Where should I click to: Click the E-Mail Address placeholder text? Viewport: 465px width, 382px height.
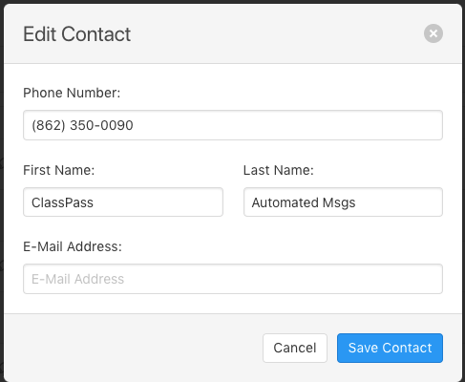point(77,279)
